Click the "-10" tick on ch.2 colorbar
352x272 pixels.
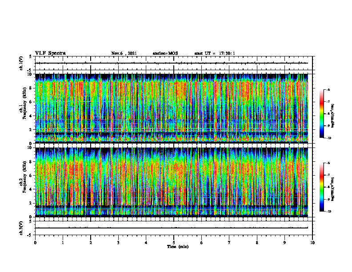pos(329,212)
